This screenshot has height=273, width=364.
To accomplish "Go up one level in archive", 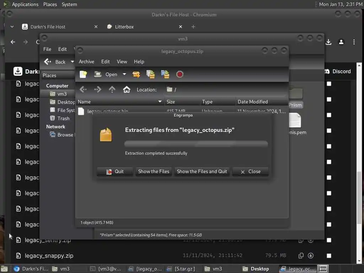I will tap(112, 89).
